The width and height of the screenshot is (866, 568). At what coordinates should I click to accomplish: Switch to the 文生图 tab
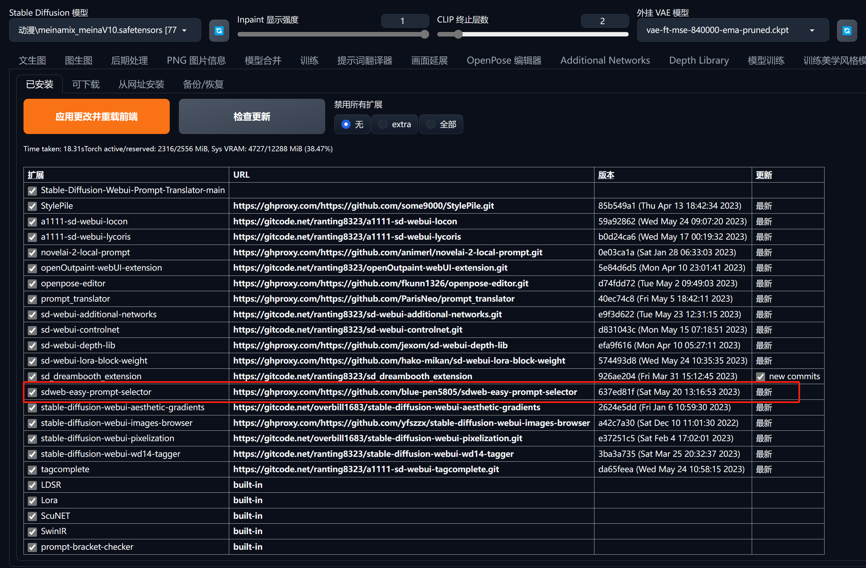32,60
